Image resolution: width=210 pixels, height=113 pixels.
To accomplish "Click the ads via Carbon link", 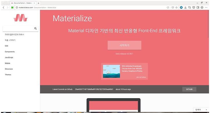I will tap(141, 77).
